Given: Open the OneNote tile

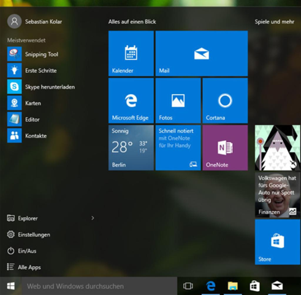Looking at the screenshot, I should click(x=225, y=147).
